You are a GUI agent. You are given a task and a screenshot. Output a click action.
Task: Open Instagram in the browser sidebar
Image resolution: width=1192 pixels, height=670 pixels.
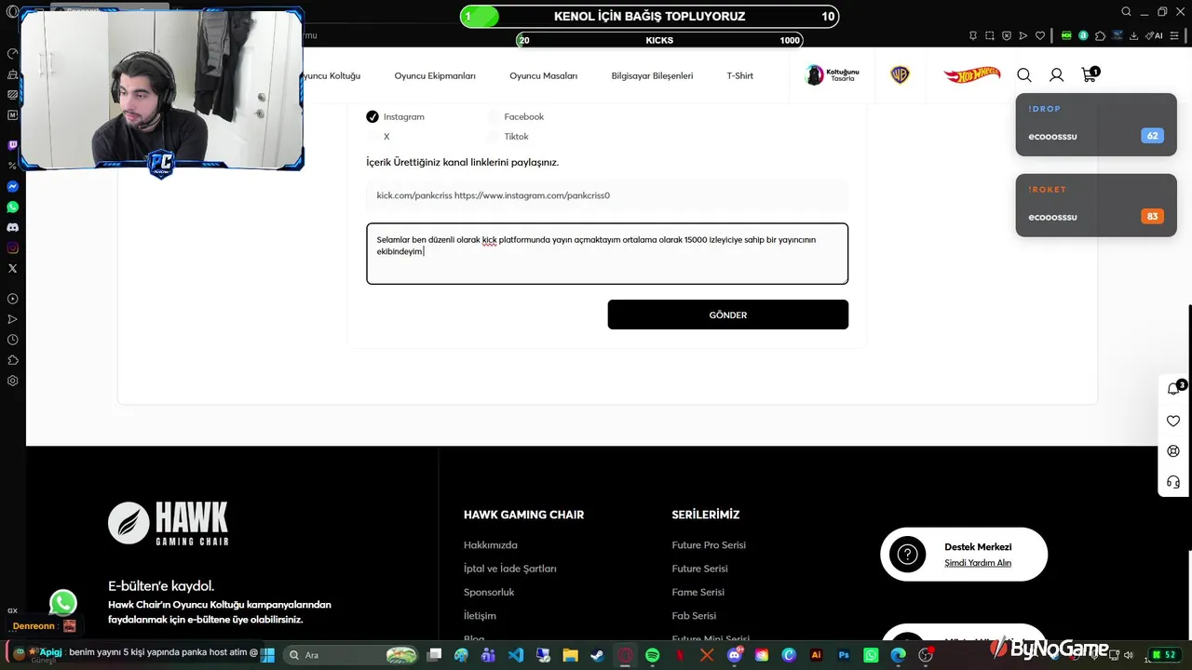[12, 248]
